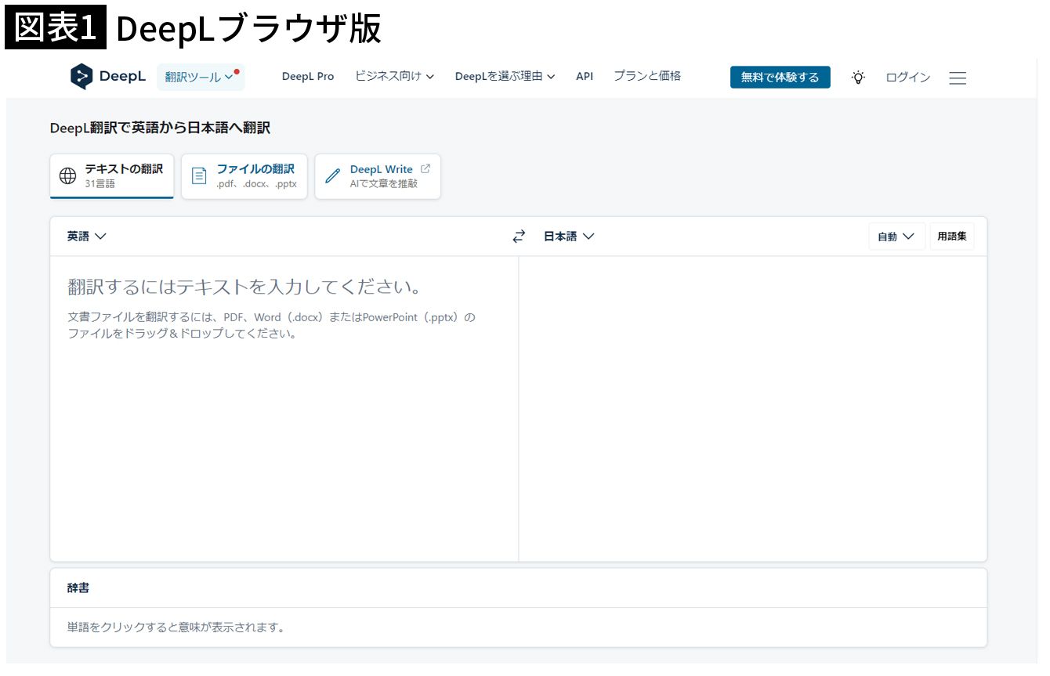Open the API menu item
The width and height of the screenshot is (1050, 676).
585,76
